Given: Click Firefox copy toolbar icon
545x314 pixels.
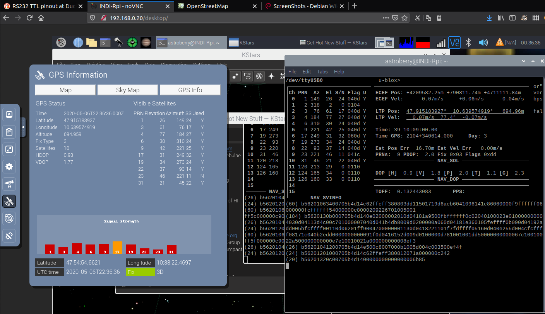Looking at the screenshot, I should pos(428,18).
